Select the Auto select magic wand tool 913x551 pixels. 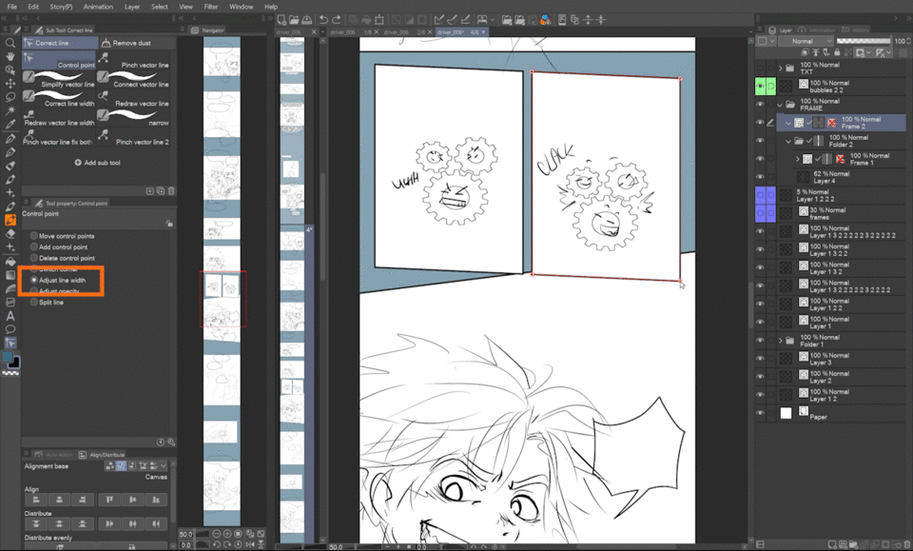(x=10, y=110)
